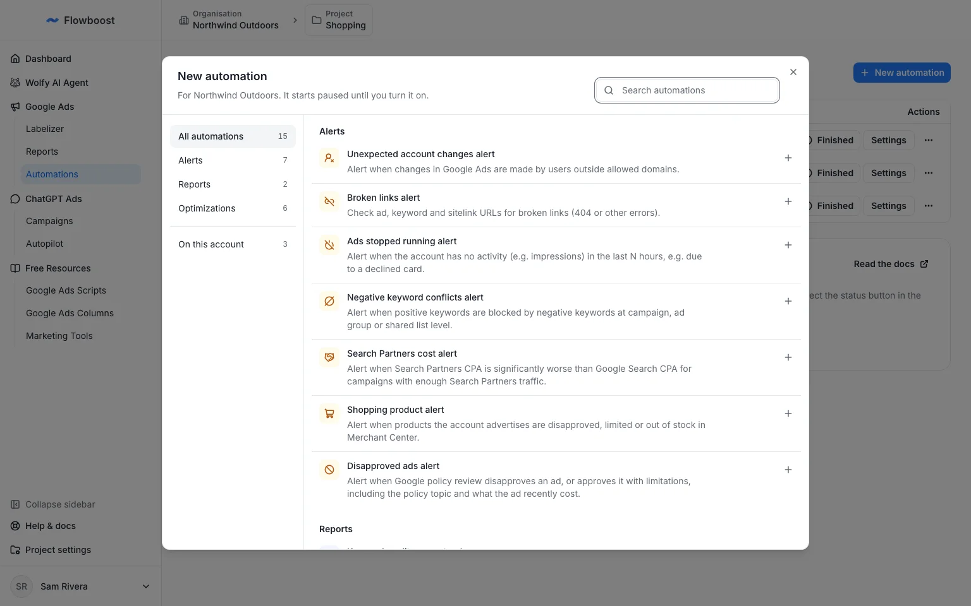Select the Broken links alert title

(384, 198)
